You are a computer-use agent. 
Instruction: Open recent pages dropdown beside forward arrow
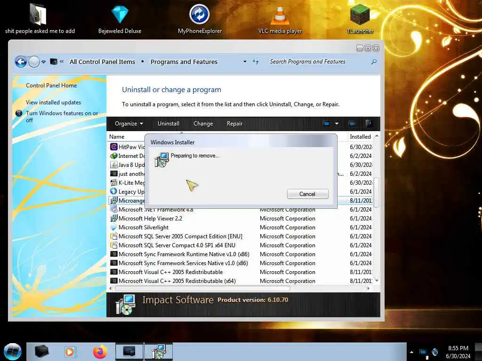[x=44, y=62]
